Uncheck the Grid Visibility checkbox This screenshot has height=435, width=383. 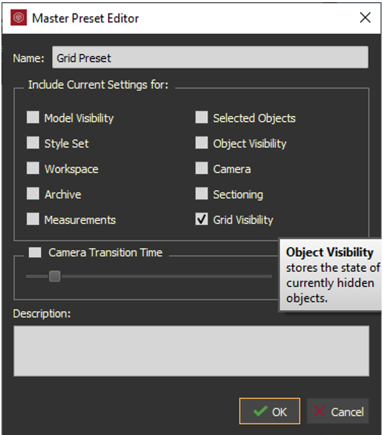coord(201,219)
